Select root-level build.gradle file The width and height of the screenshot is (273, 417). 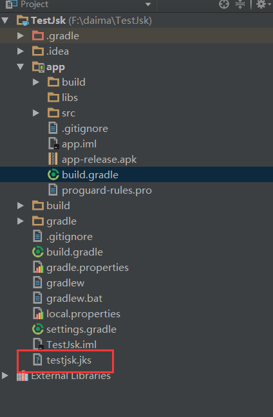pyautogui.click(x=75, y=252)
